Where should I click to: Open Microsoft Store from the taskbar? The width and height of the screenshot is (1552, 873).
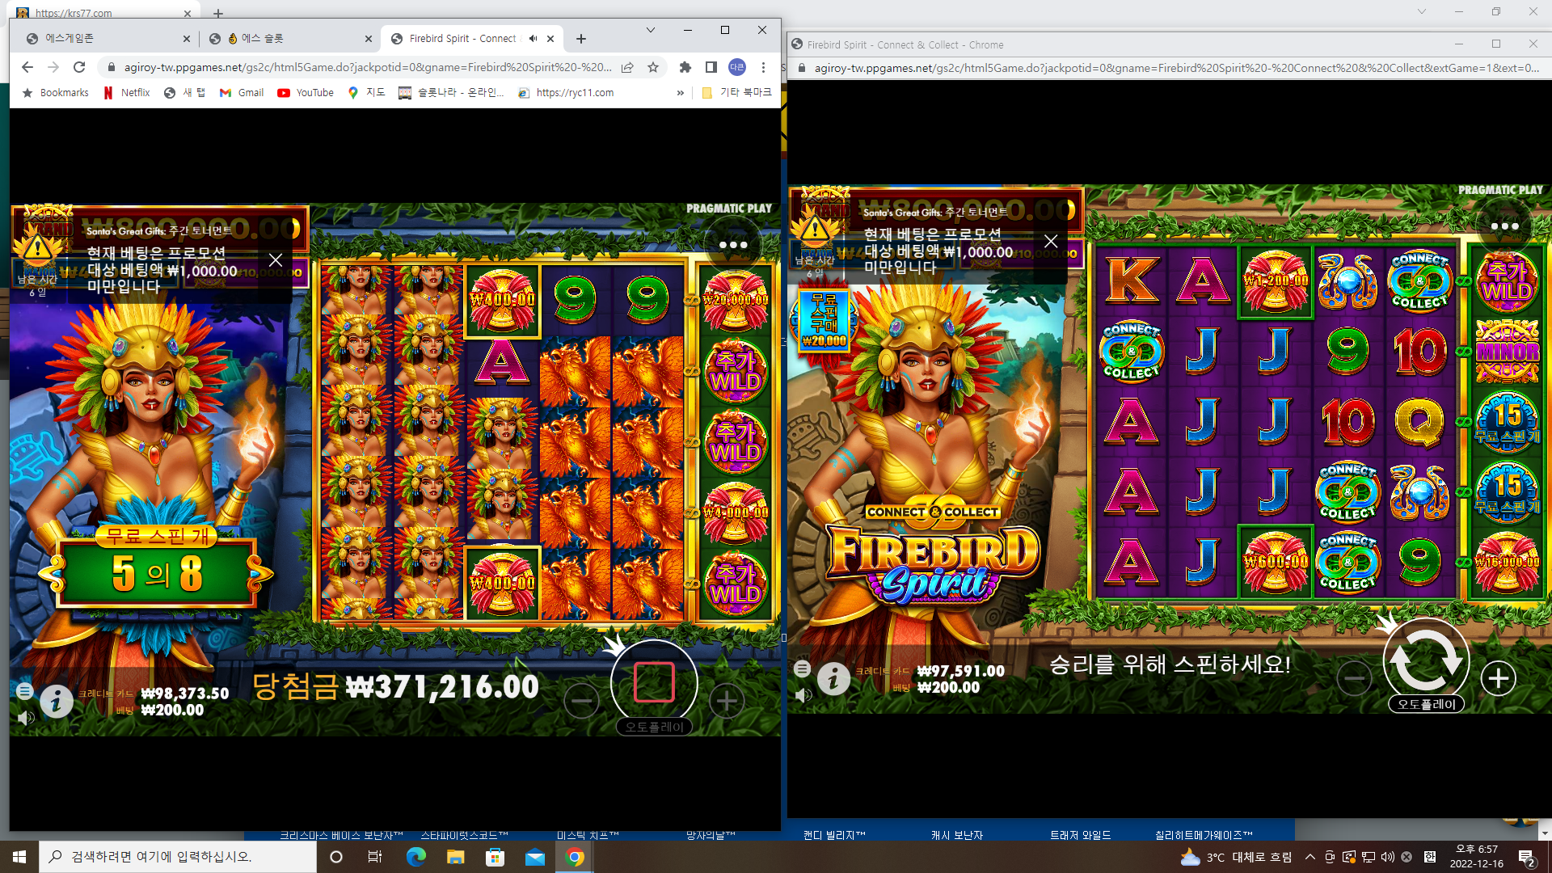click(x=496, y=857)
